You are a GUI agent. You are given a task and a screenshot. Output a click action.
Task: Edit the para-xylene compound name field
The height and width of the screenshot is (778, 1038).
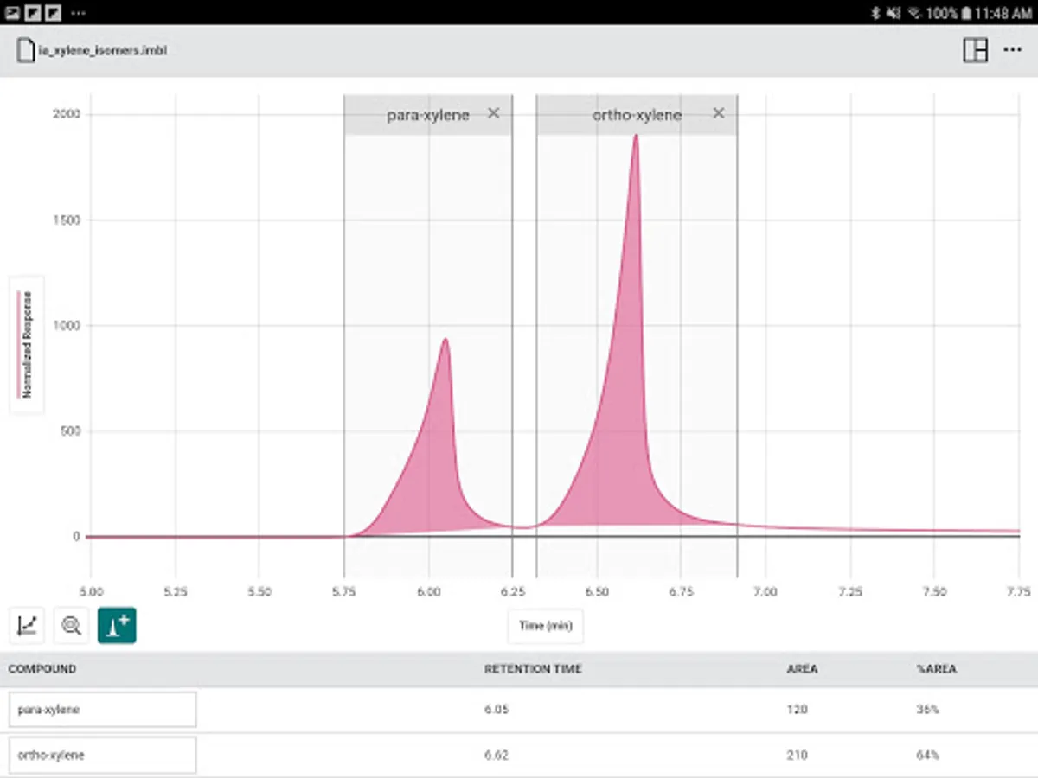tap(103, 710)
